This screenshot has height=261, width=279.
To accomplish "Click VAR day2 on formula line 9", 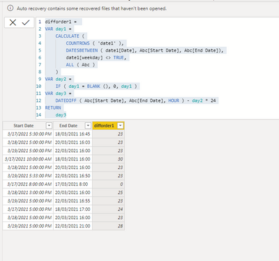I will (x=56, y=79).
